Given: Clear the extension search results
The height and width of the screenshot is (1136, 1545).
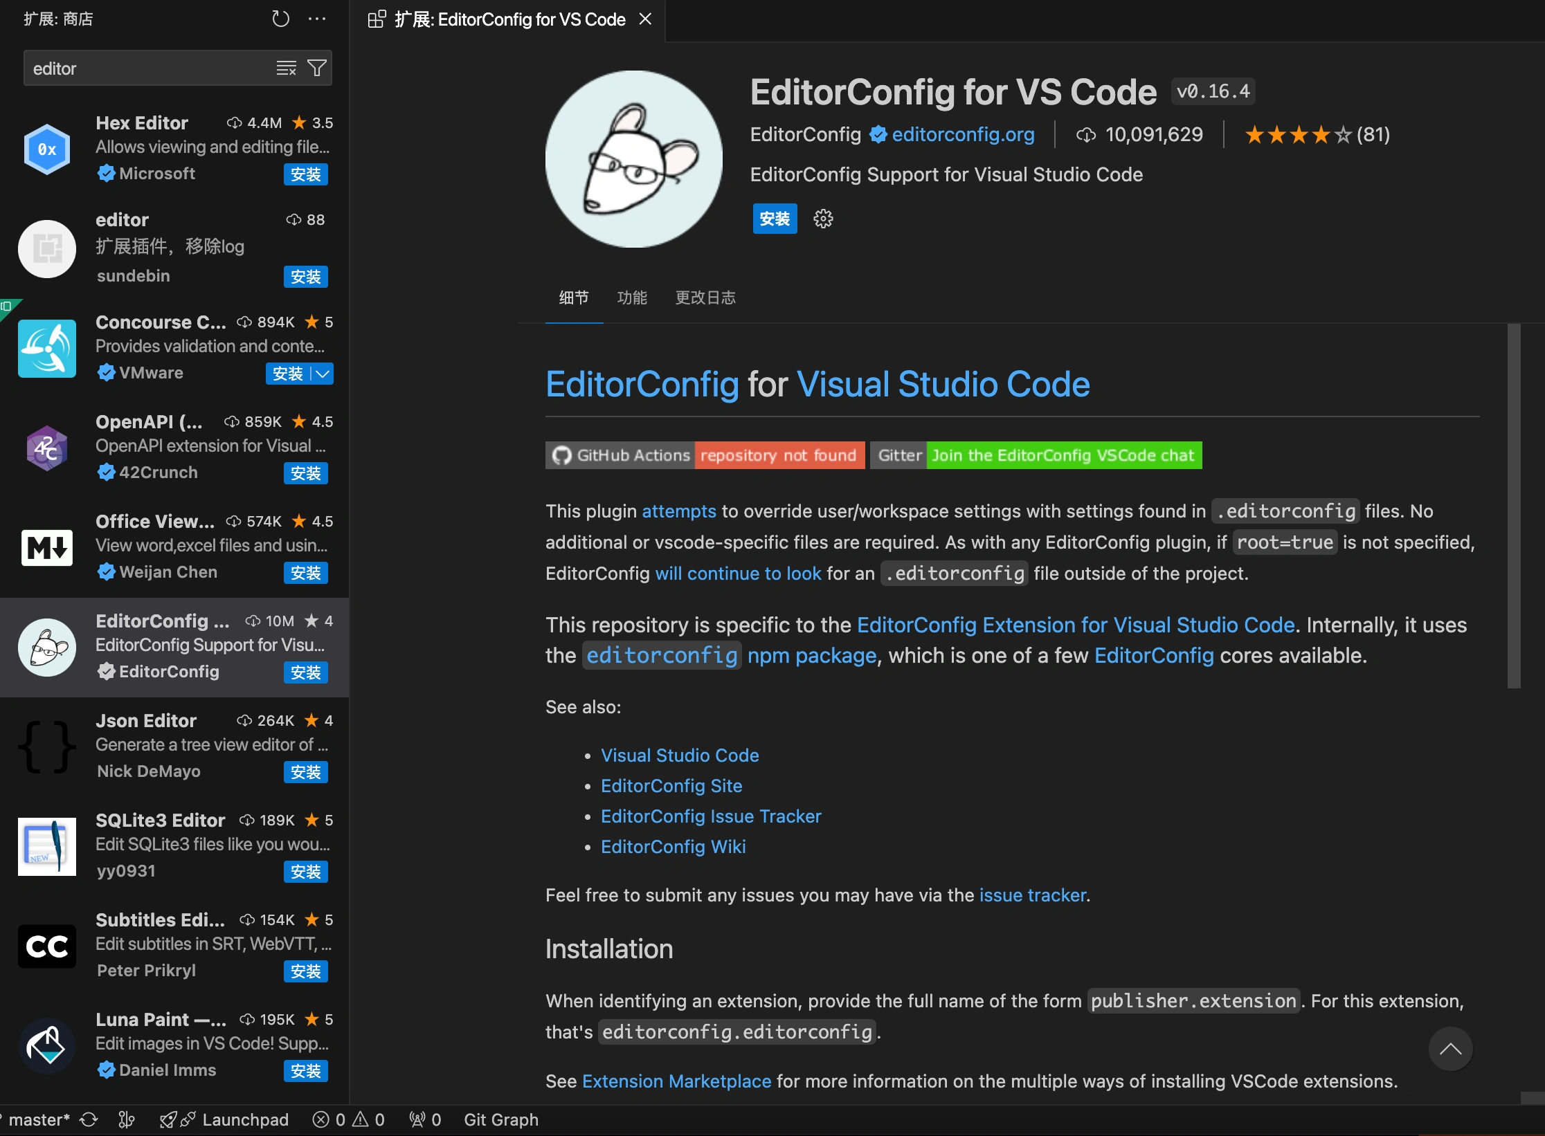Looking at the screenshot, I should pos(286,68).
